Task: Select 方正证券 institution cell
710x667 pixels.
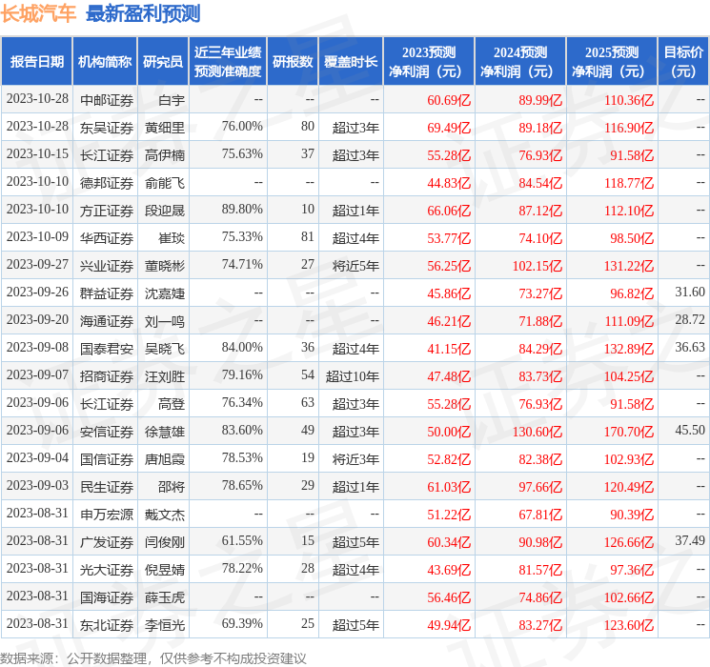Action: [107, 211]
